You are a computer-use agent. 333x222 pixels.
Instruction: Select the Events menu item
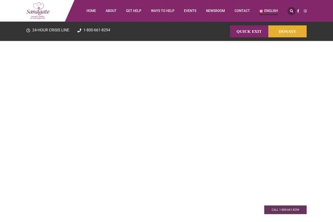pos(190,11)
